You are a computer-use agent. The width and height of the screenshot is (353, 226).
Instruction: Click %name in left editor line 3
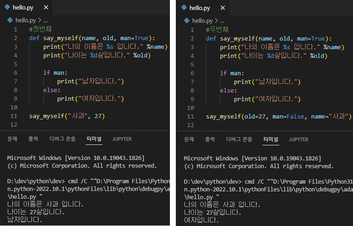(x=155, y=46)
